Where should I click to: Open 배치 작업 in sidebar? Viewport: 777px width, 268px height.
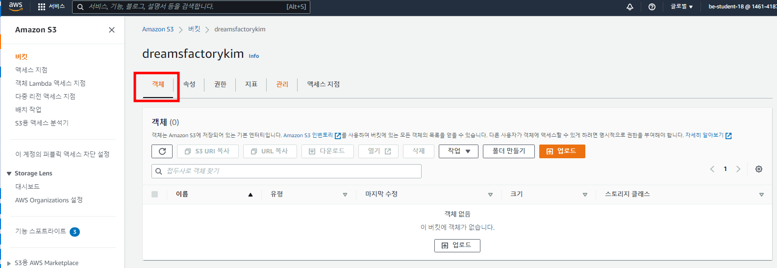coord(28,110)
